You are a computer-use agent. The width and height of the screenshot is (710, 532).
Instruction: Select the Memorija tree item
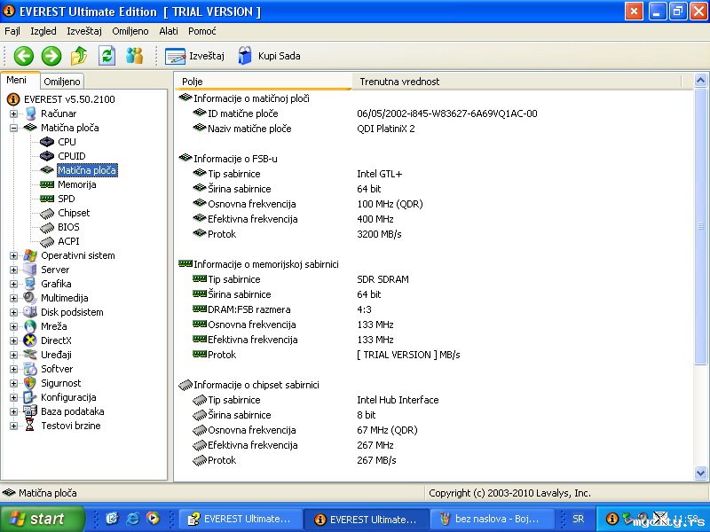(x=76, y=184)
